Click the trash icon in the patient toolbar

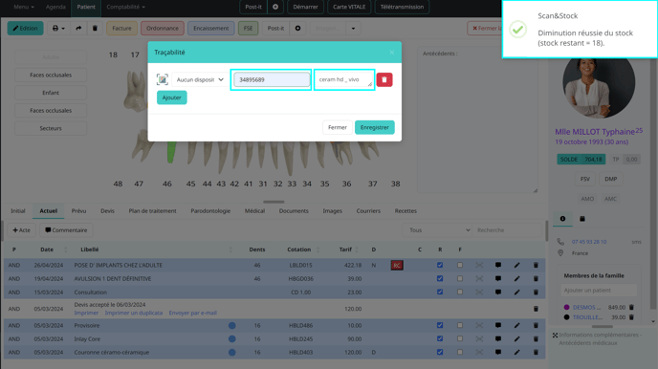[95, 28]
